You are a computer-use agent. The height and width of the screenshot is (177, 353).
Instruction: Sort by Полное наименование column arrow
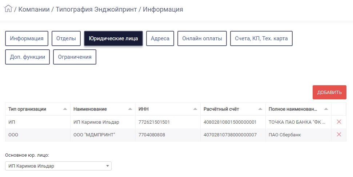coord(326,109)
